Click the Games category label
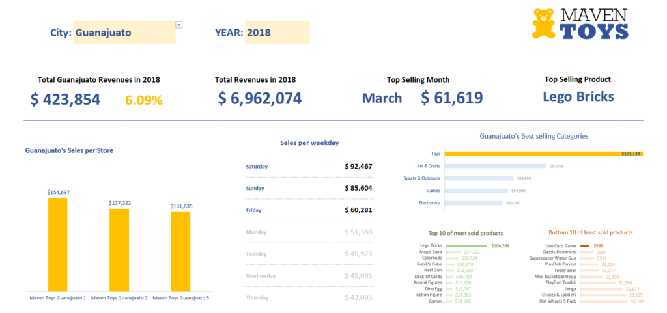Viewport: 667px width, 313px height. point(433,191)
